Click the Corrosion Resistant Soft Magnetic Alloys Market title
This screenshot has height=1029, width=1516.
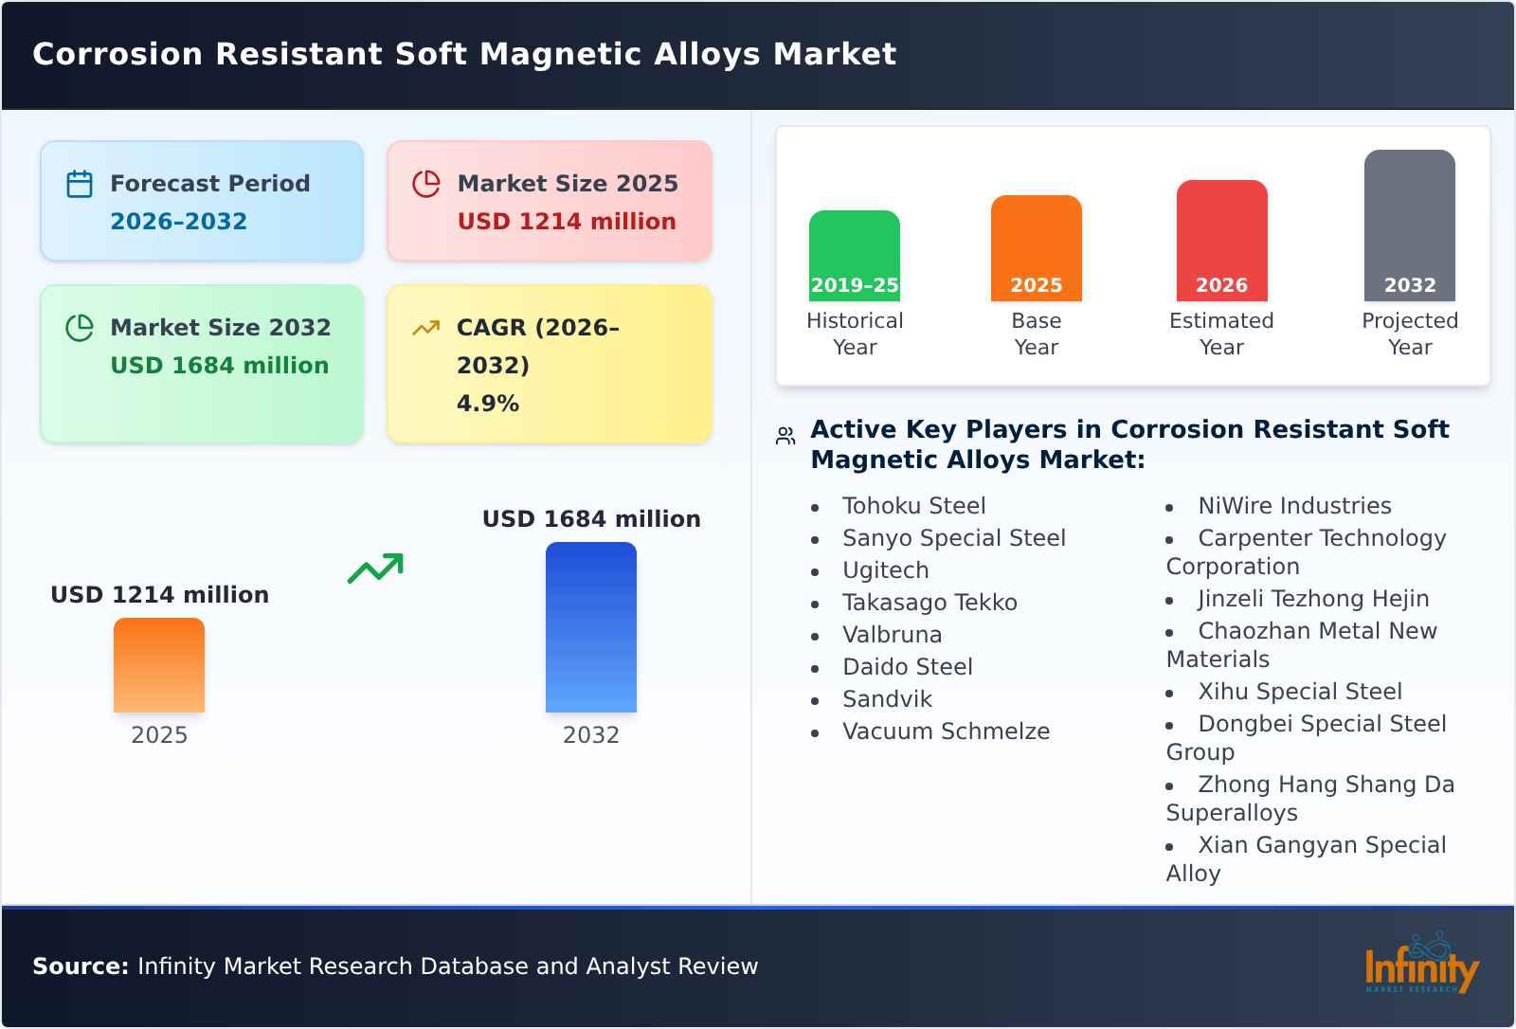(x=463, y=54)
